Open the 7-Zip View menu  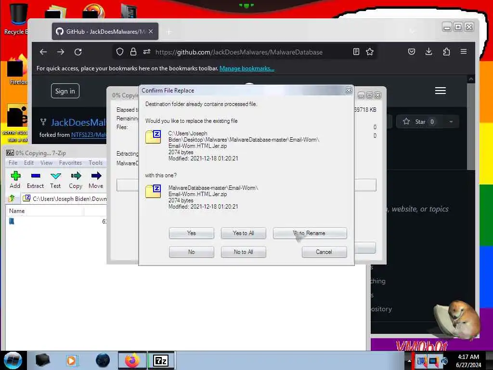(46, 163)
